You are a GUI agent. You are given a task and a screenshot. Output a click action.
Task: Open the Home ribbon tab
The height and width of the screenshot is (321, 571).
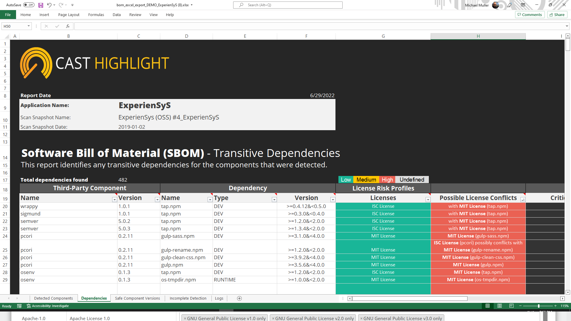pos(26,15)
